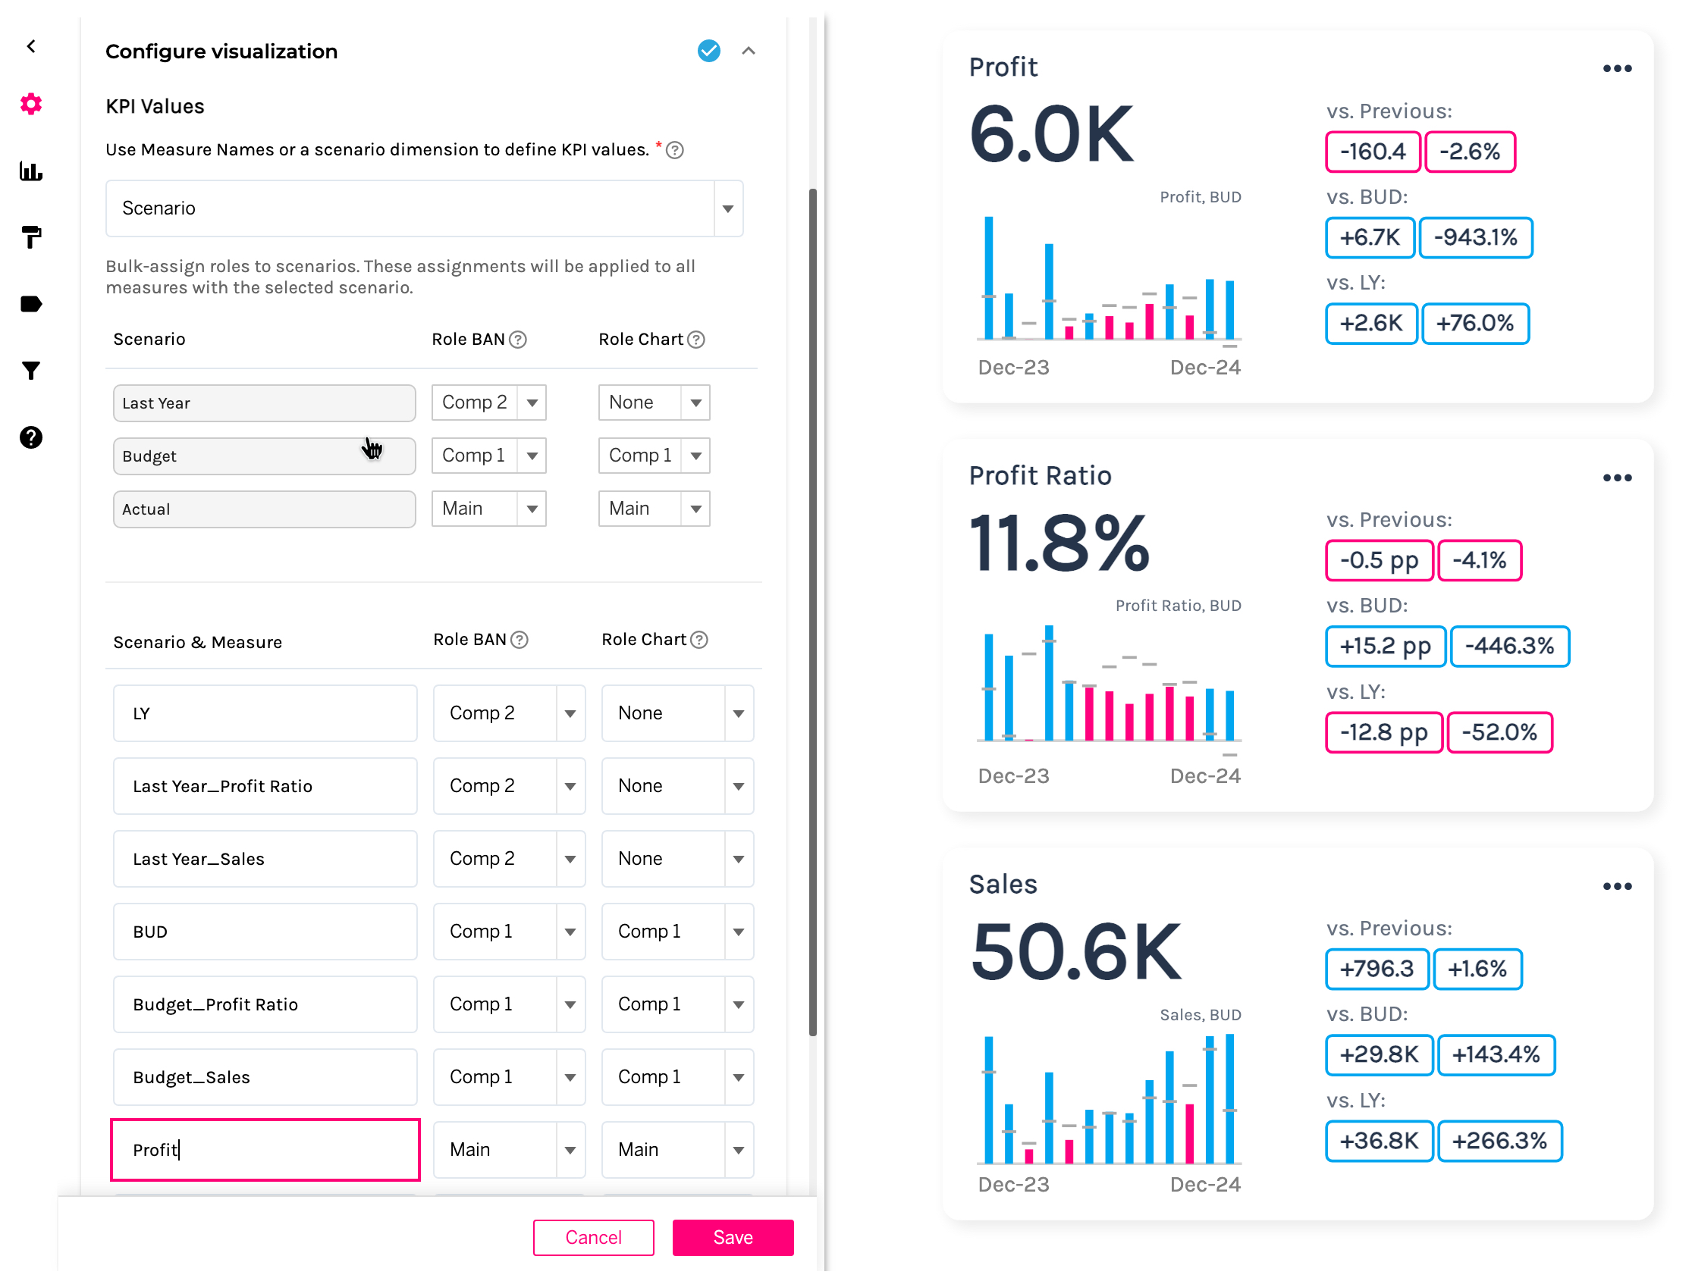Open the bar chart sidebar icon
Viewport: 1692px width, 1278px height.
(x=31, y=171)
